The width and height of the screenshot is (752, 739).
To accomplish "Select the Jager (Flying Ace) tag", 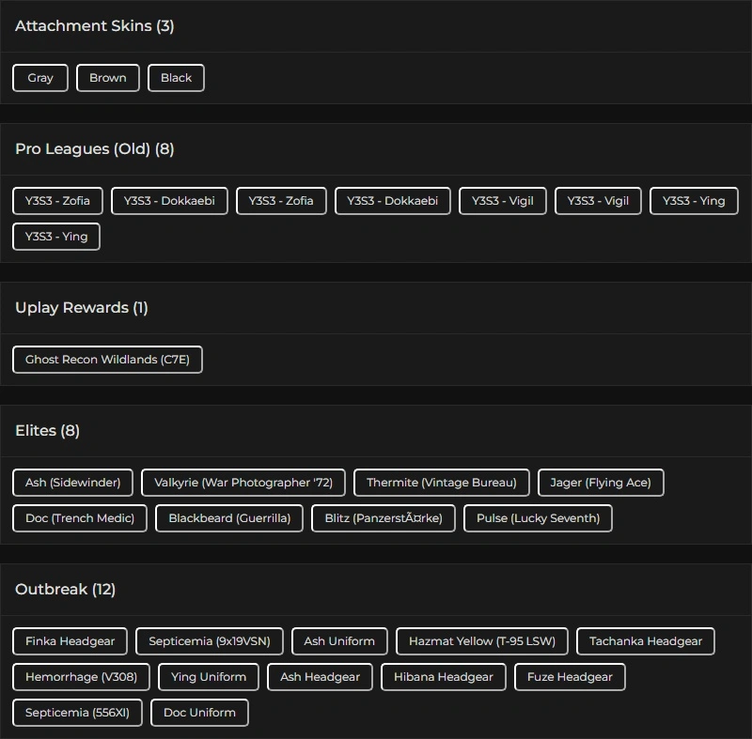I will 601,483.
